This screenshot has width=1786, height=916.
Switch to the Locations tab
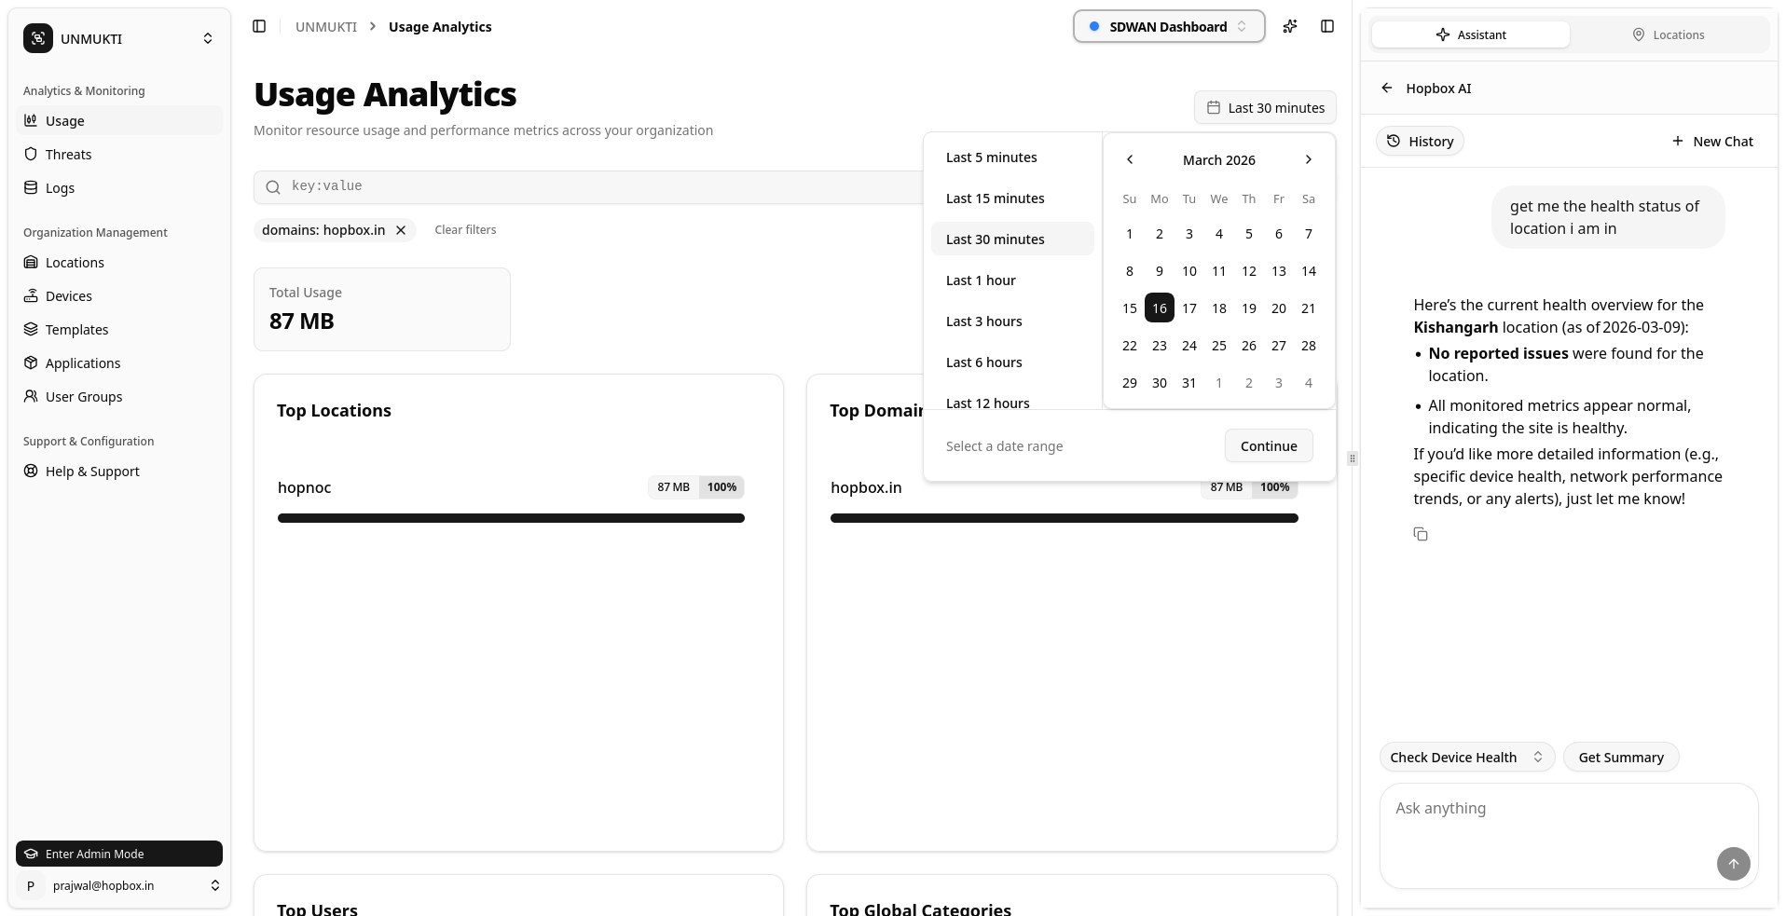[1668, 34]
